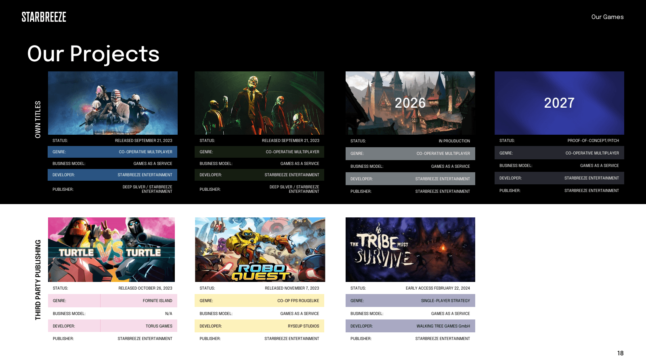Click 'FORNITE ISLAND' genre value
The height and width of the screenshot is (363, 646).
click(157, 301)
